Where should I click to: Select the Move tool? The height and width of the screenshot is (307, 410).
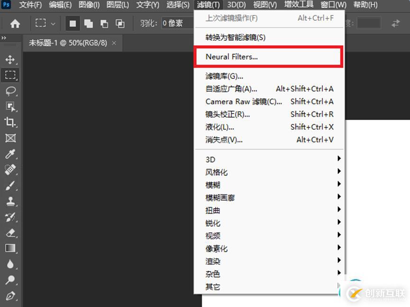pos(10,60)
